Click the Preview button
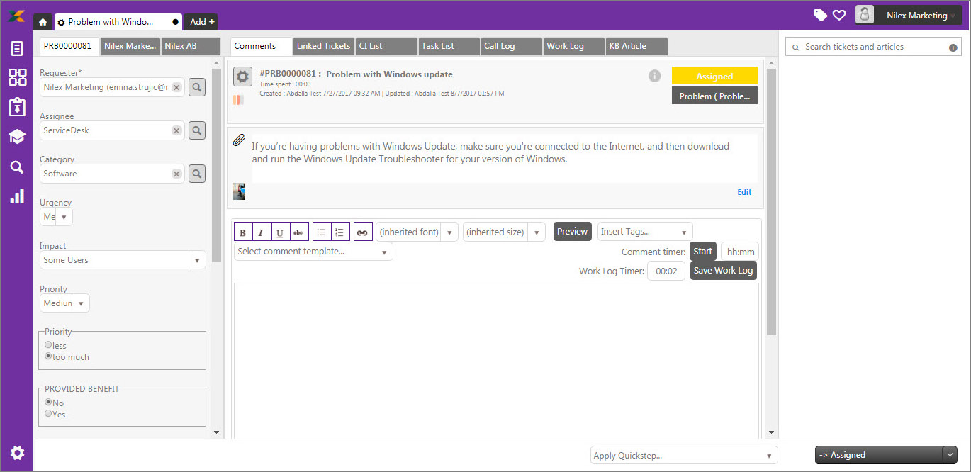This screenshot has width=971, height=472. pos(572,232)
